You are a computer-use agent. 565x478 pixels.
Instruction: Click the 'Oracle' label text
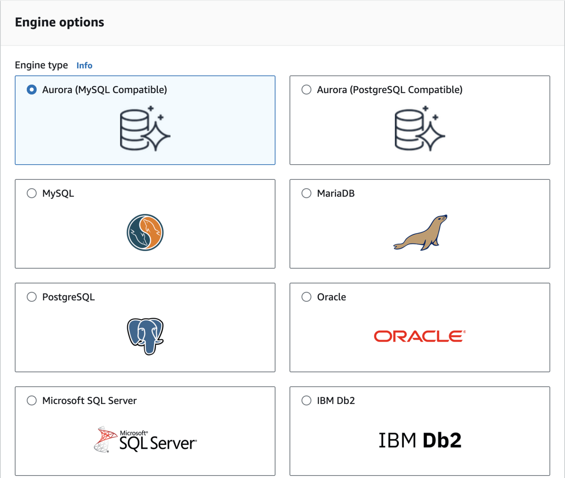(331, 297)
